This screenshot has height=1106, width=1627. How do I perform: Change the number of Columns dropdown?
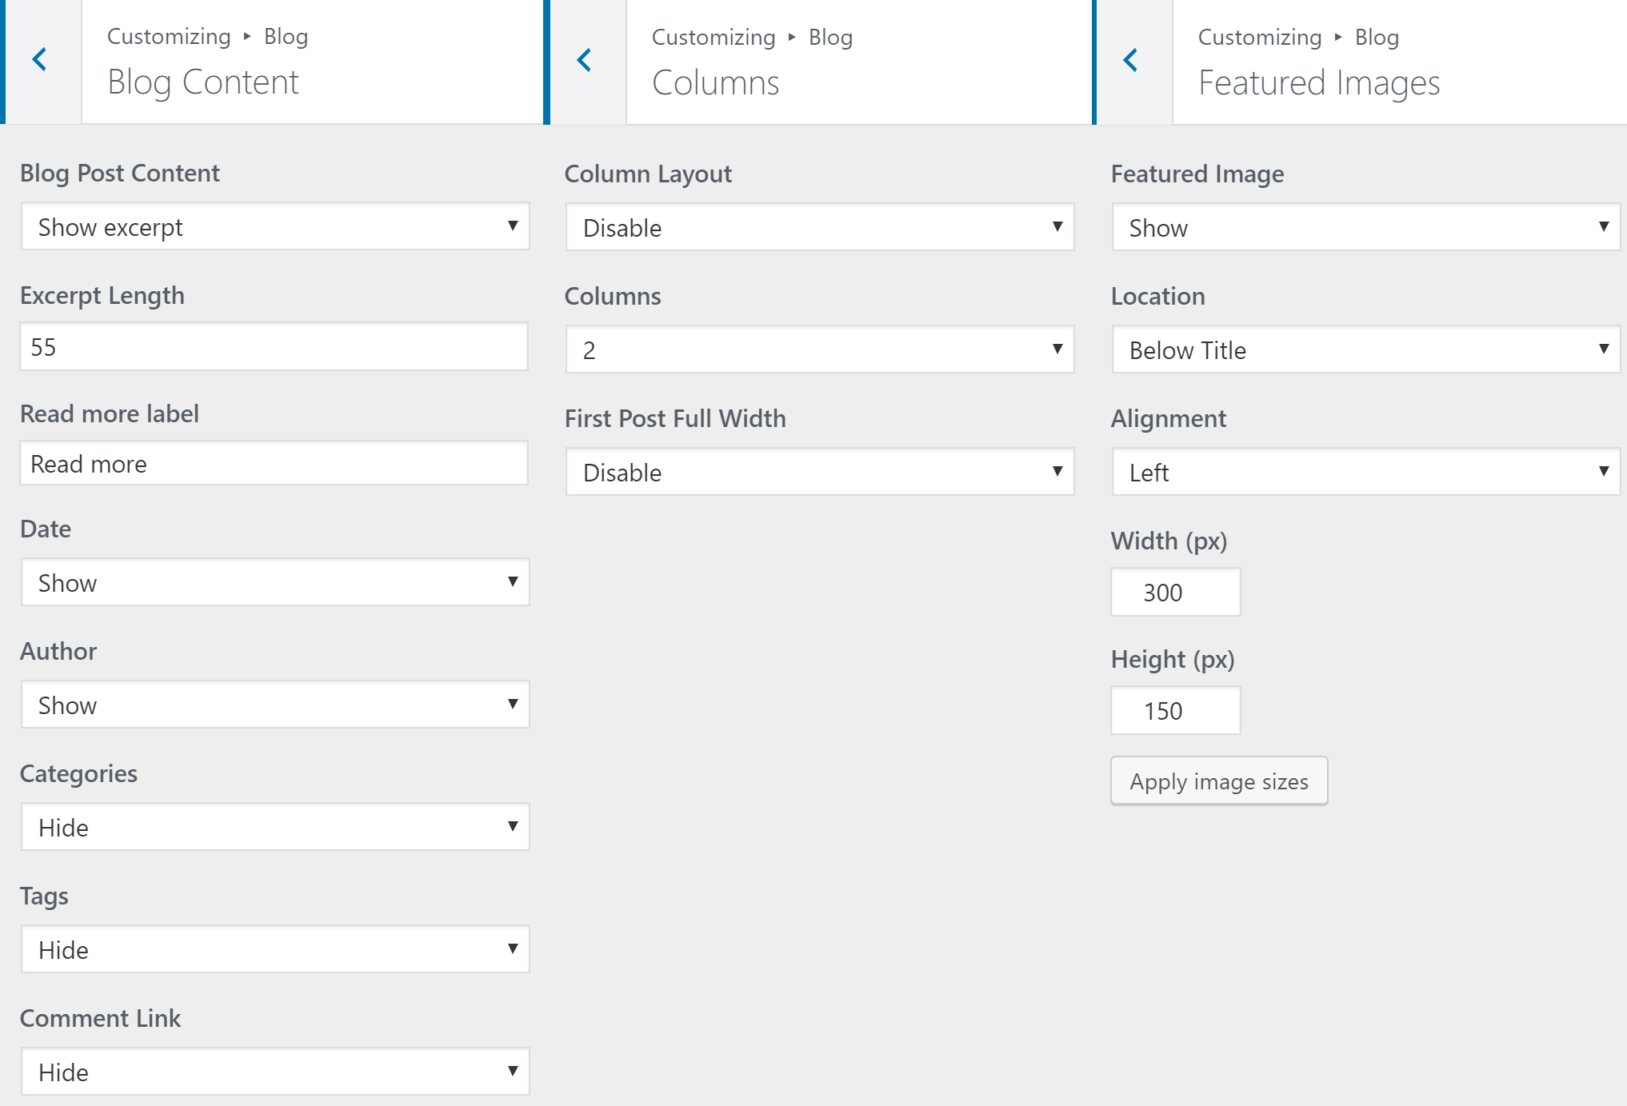point(819,349)
